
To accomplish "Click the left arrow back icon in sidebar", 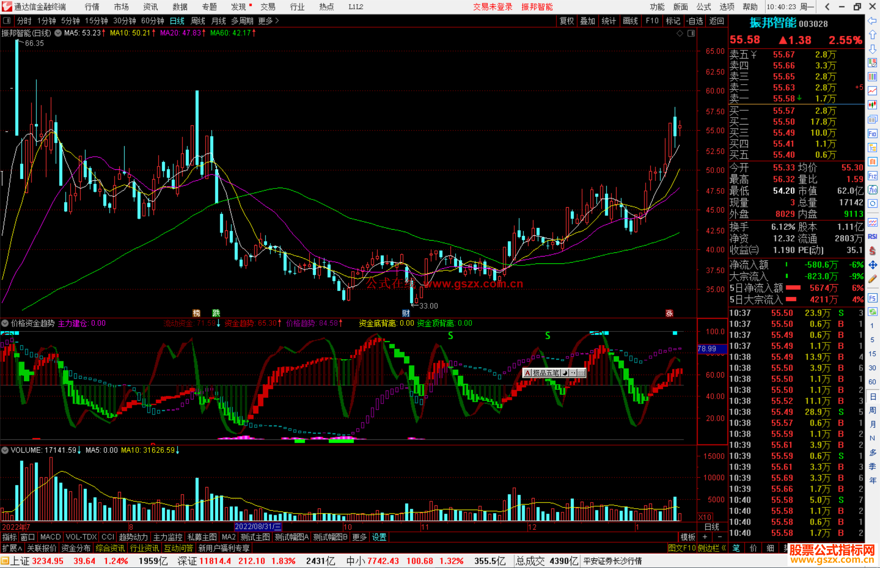I will tap(872, 21).
